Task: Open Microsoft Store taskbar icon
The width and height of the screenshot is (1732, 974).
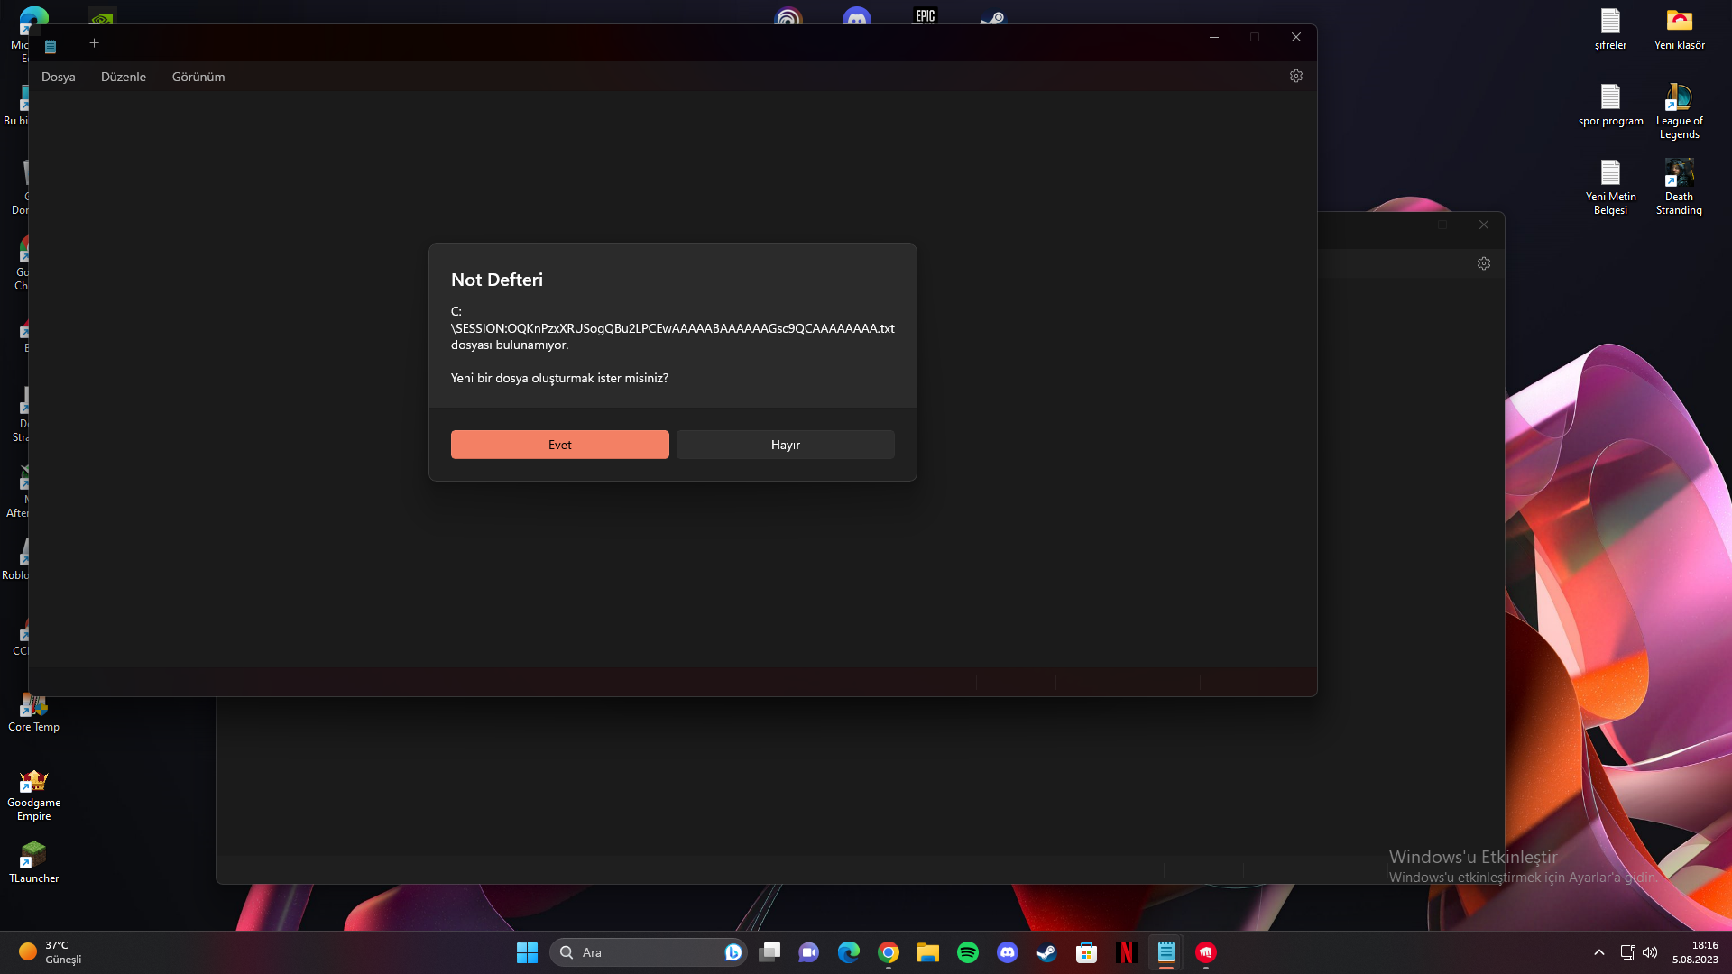Action: point(1086,952)
